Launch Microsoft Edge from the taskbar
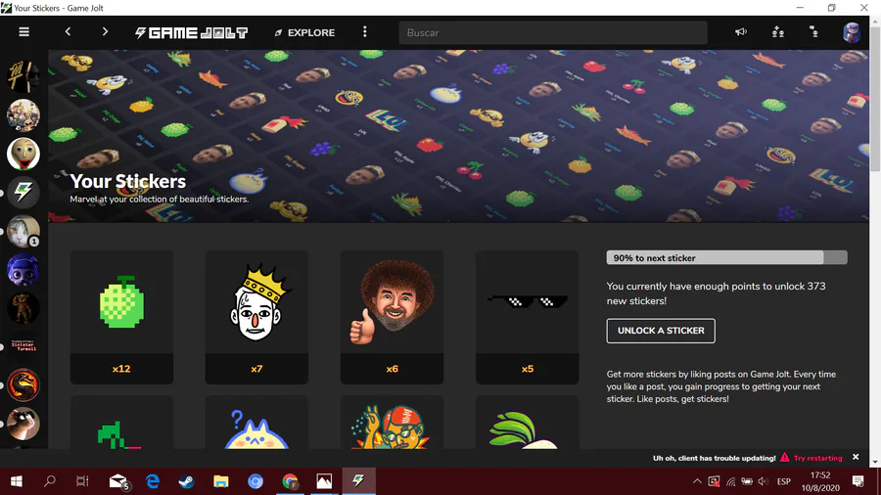Viewport: 881px width, 495px height. tap(153, 481)
